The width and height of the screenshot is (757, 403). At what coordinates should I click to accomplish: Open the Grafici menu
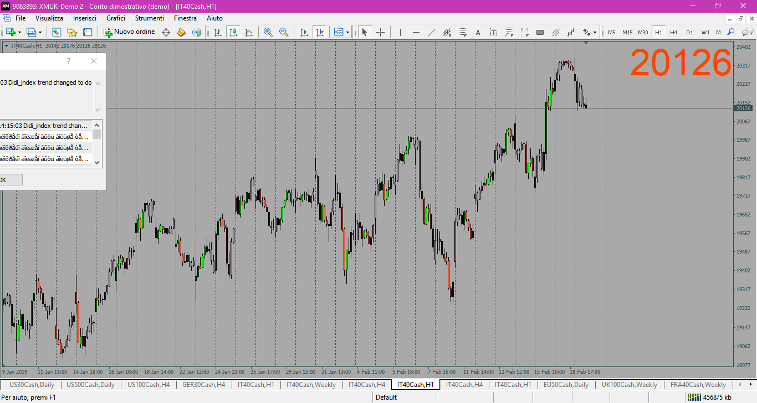(x=116, y=18)
